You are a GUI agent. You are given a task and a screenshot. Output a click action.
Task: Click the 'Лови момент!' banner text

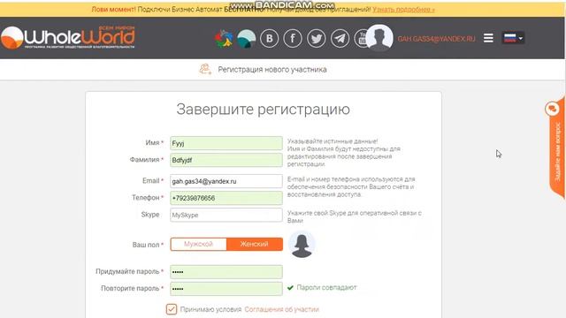[113, 10]
